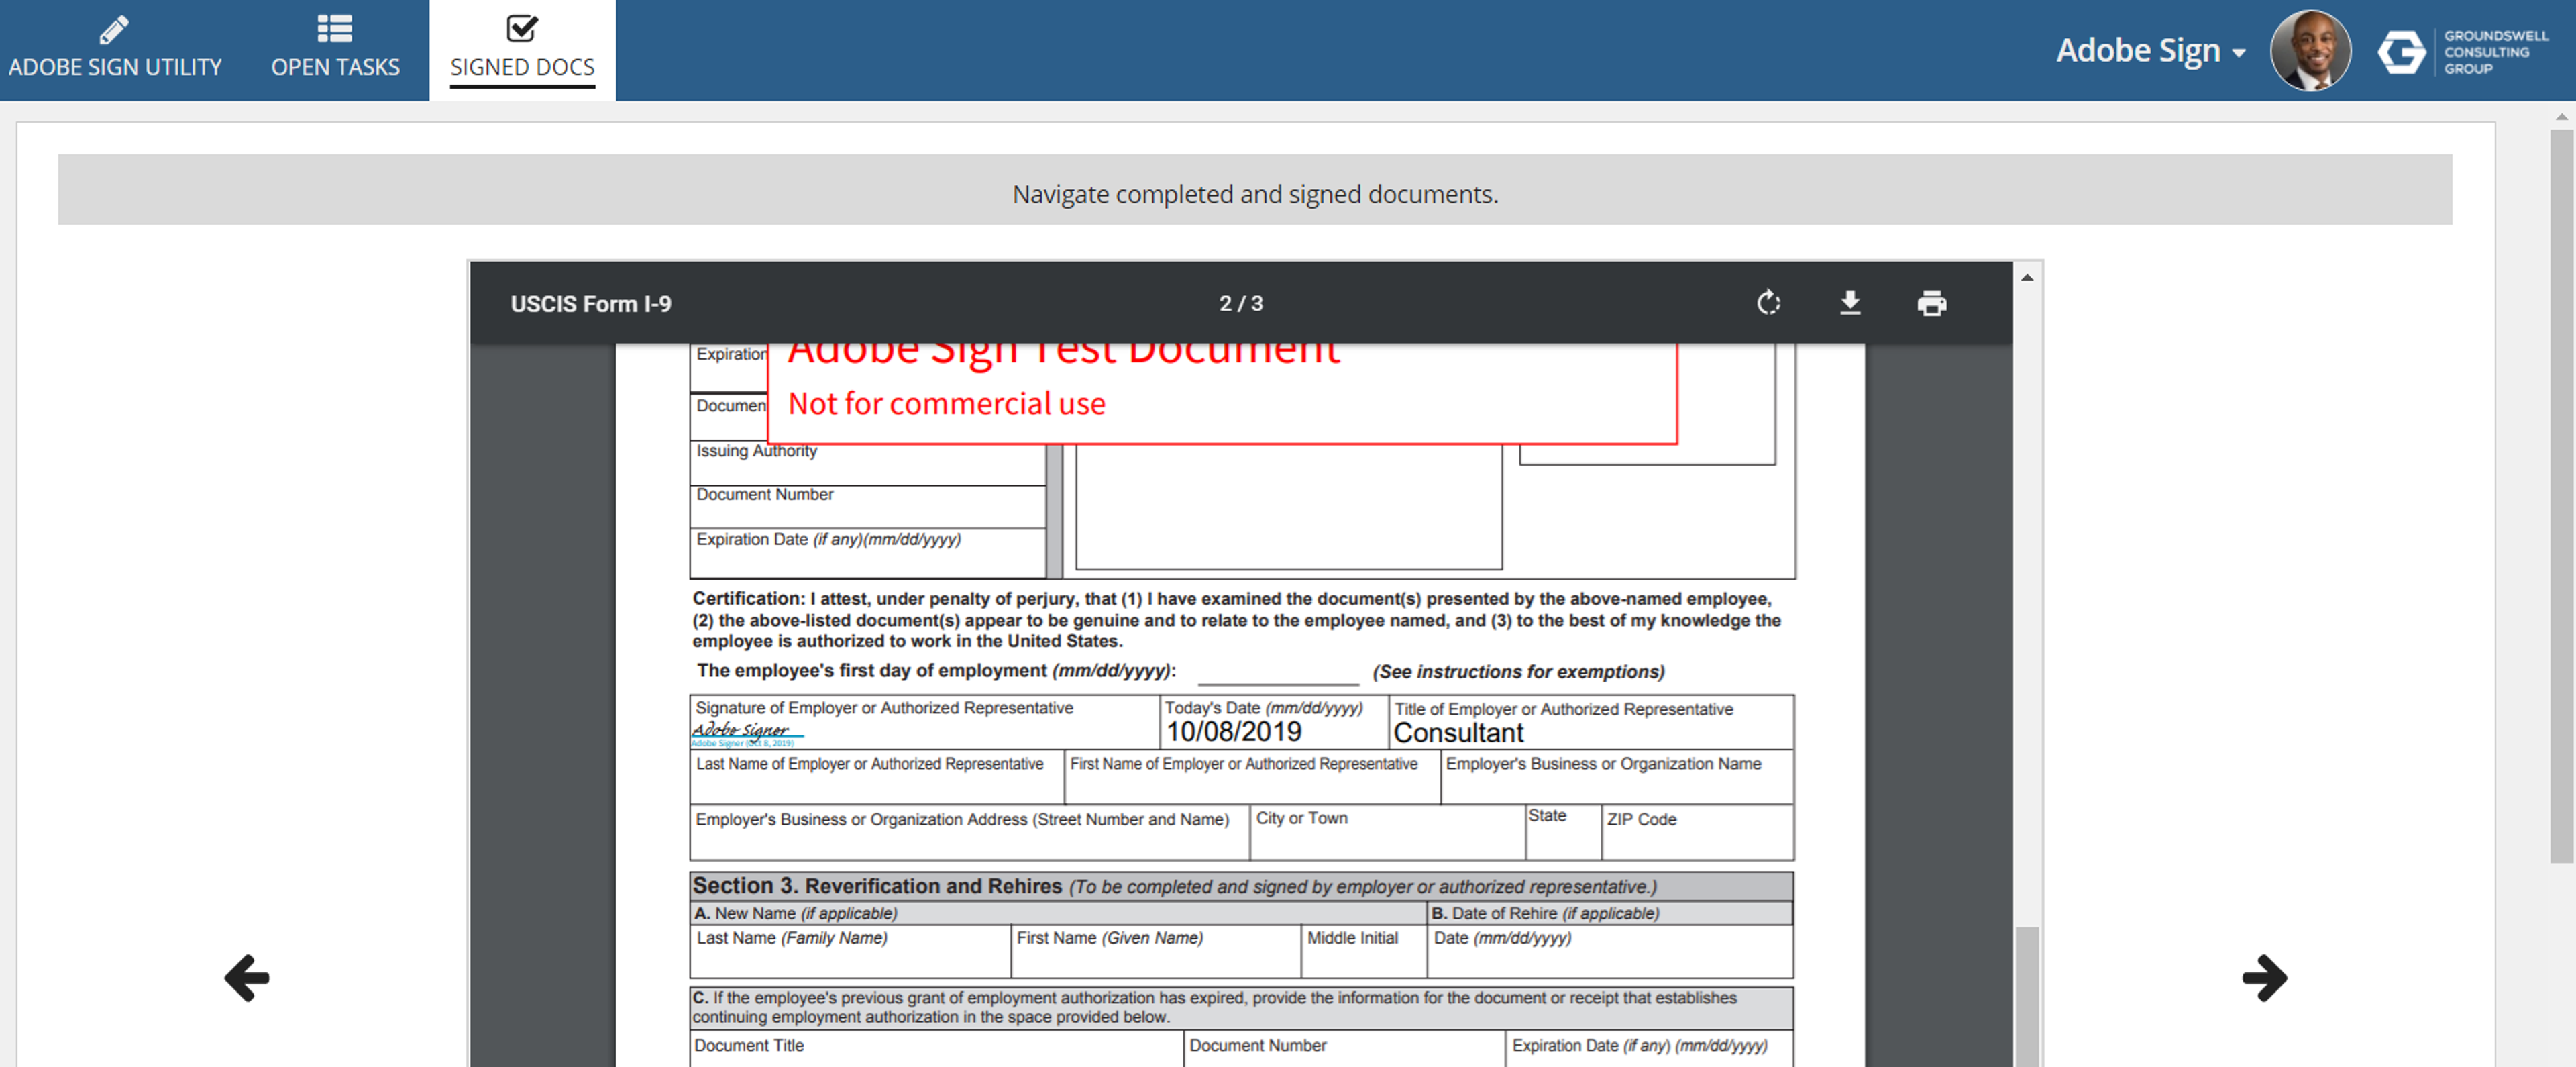Click the Employer's Business Address street field
This screenshot has height=1067, width=2576.
pos(969,832)
